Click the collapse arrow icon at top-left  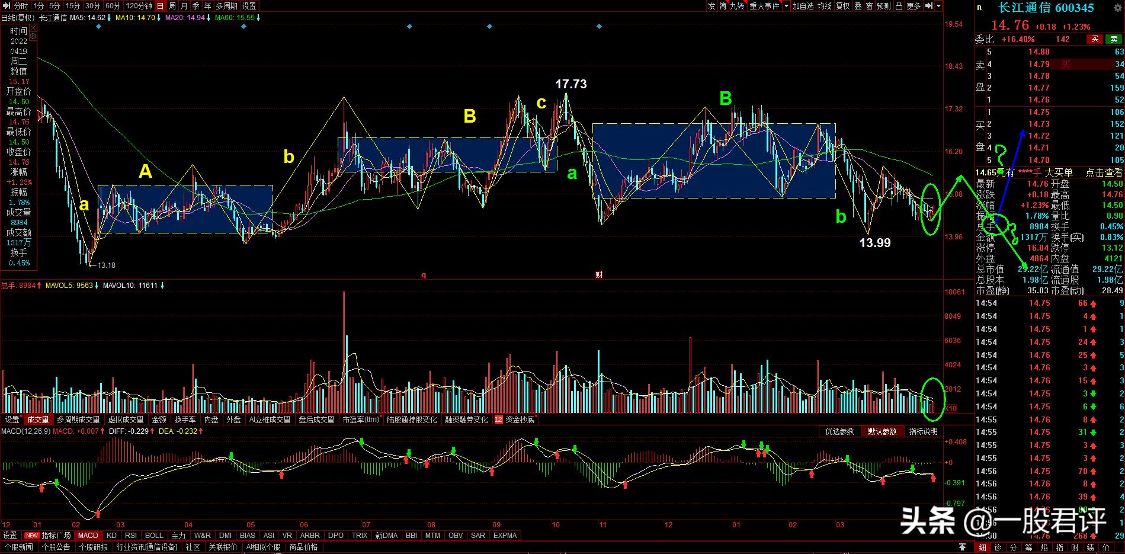point(7,6)
